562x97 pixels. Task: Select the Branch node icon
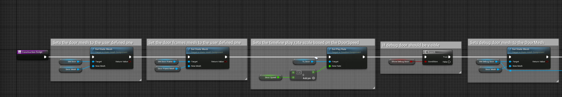coord(426,52)
